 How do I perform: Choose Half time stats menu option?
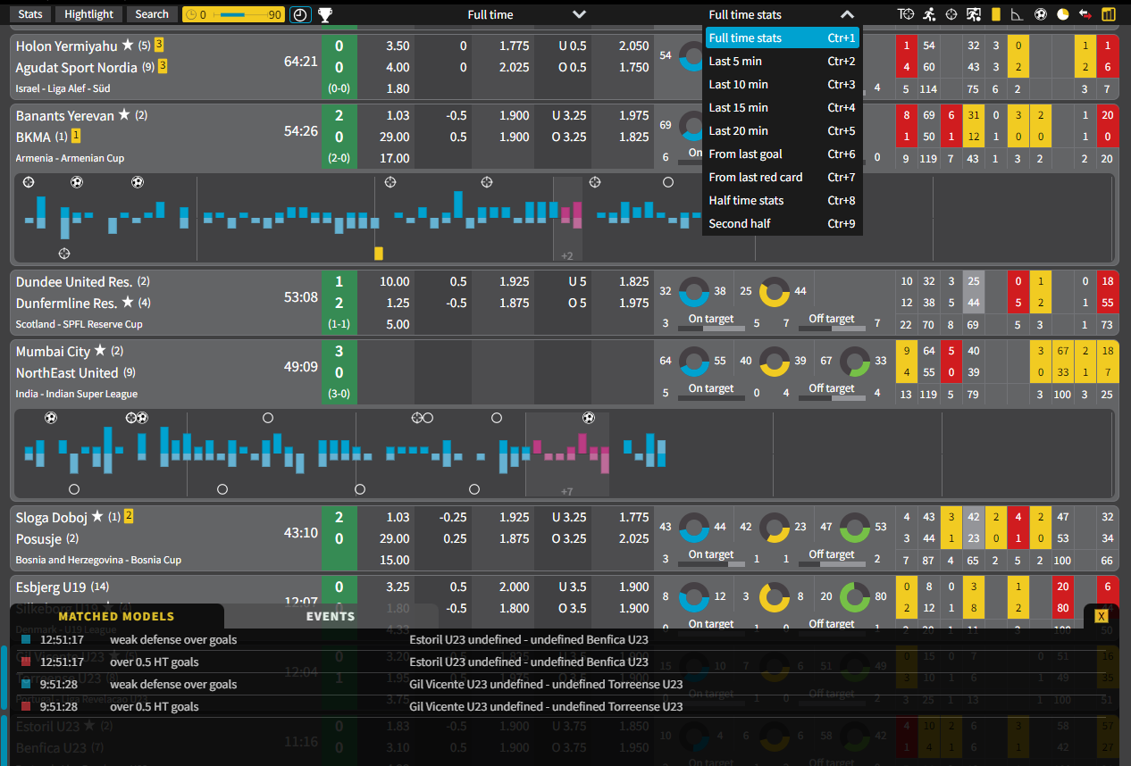(x=746, y=200)
